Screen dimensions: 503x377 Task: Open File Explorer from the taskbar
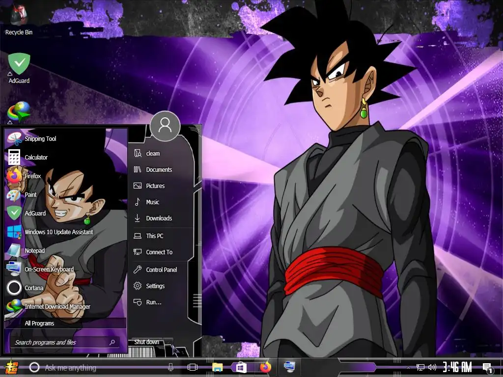(x=217, y=367)
